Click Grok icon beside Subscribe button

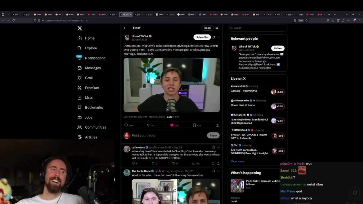click(x=214, y=37)
